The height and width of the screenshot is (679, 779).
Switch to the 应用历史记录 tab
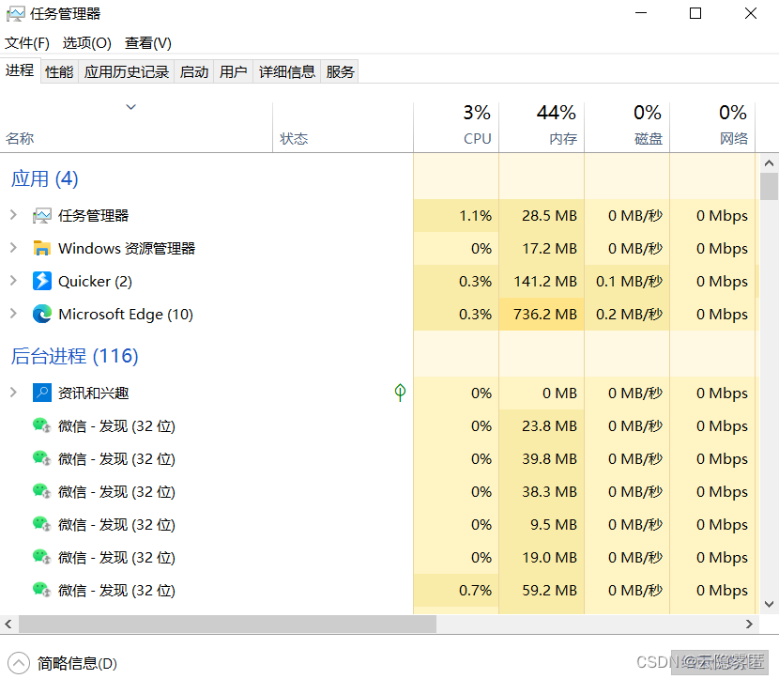point(126,72)
